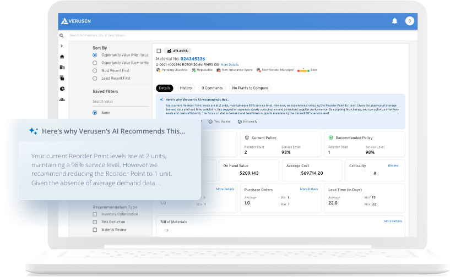This screenshot has height=277, width=450.
Task: Open More Details link left of Purchase Orders
Action: pos(225,190)
